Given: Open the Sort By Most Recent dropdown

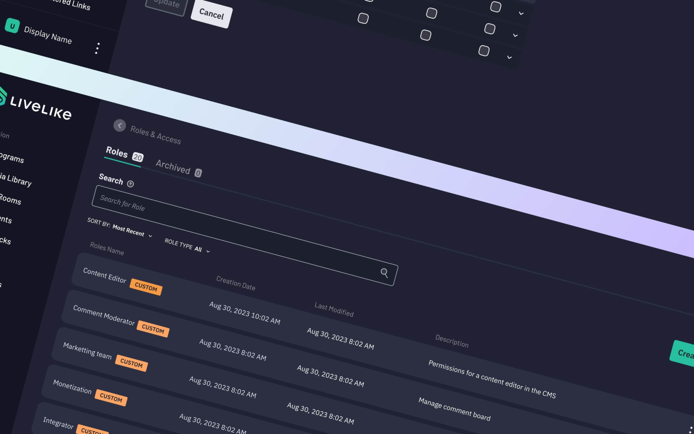Looking at the screenshot, I should tap(120, 228).
